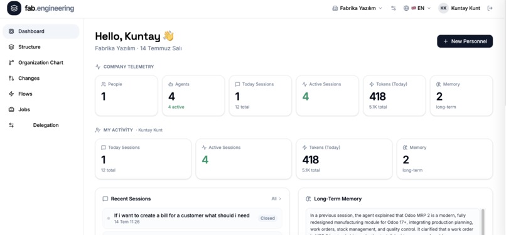Click the Structure layers icon

click(x=11, y=47)
